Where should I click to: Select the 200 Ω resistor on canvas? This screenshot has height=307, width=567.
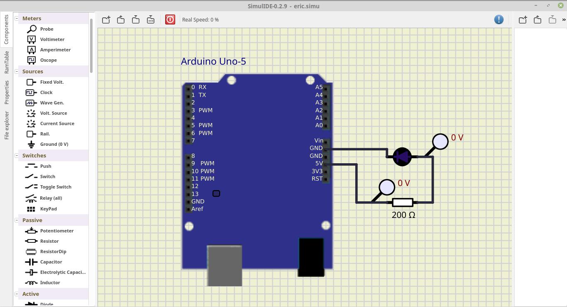click(x=403, y=202)
